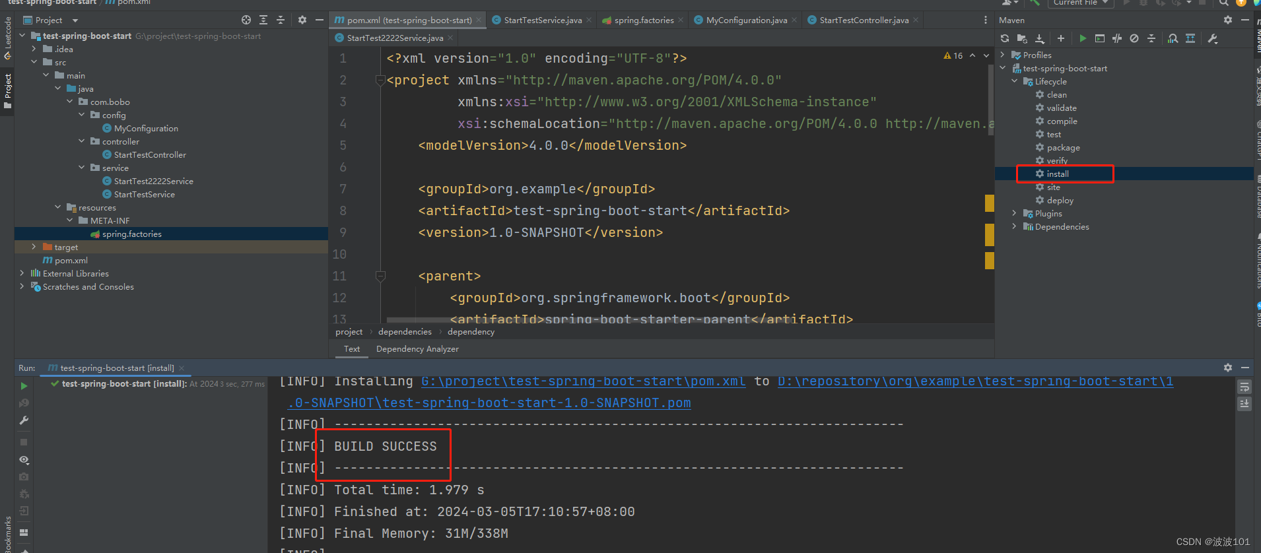Switch to StartTestController.java tab
The image size is (1261, 553).
pos(864,20)
